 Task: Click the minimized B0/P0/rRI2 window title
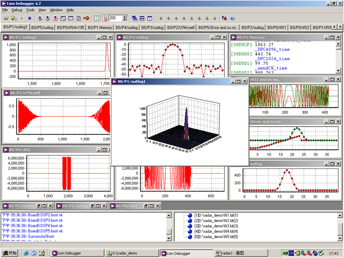pos(127,206)
